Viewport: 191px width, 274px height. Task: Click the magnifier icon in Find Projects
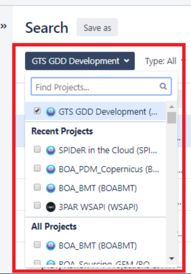coord(163,86)
